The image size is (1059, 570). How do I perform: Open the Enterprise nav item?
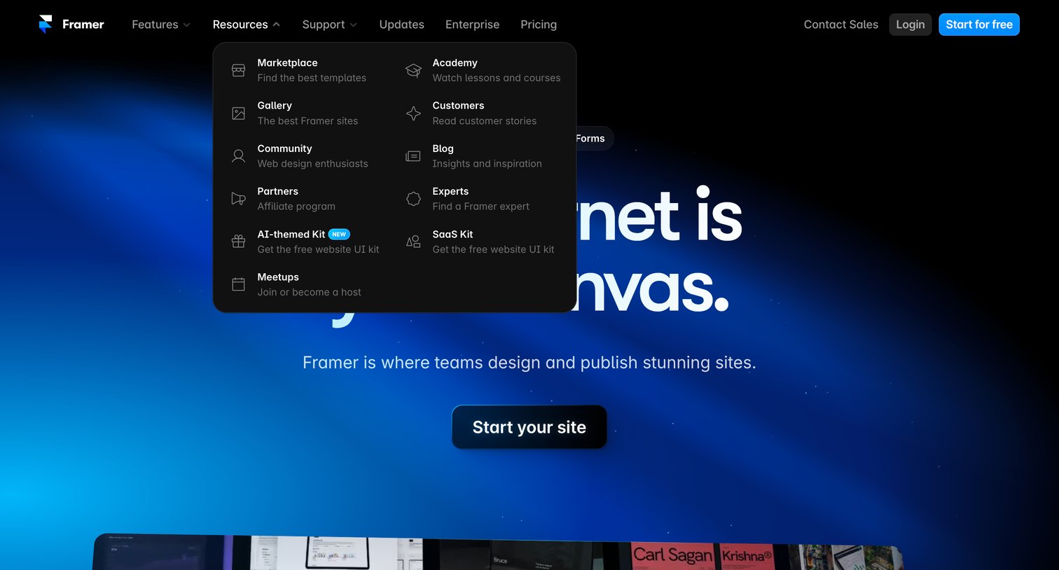tap(472, 25)
